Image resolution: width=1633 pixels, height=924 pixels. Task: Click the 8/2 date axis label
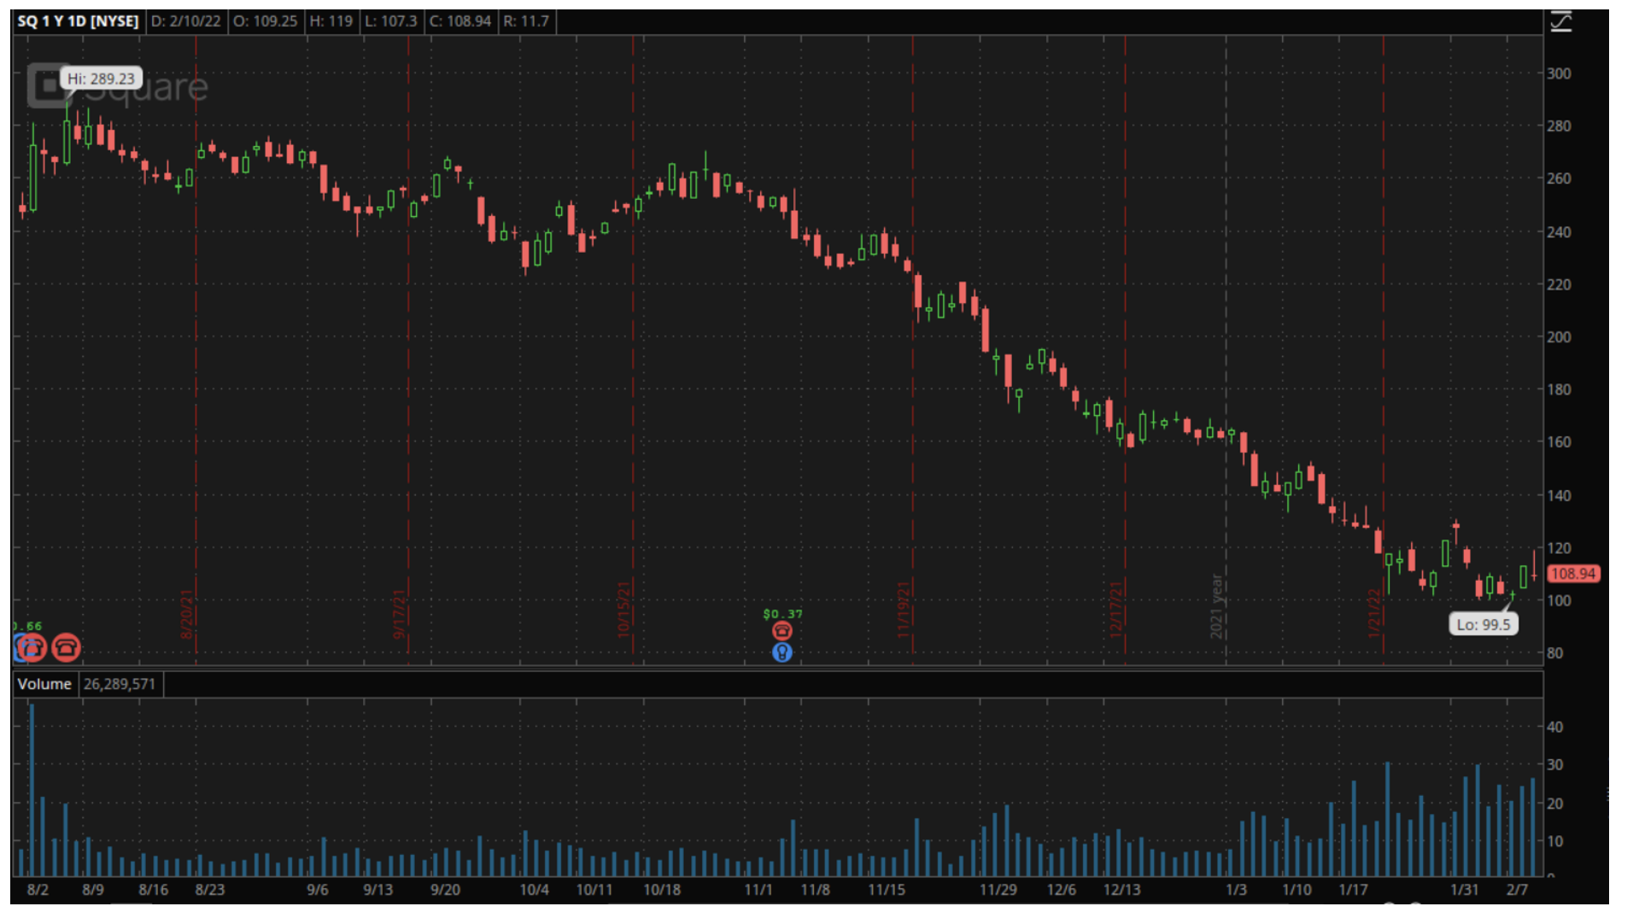coord(38,890)
